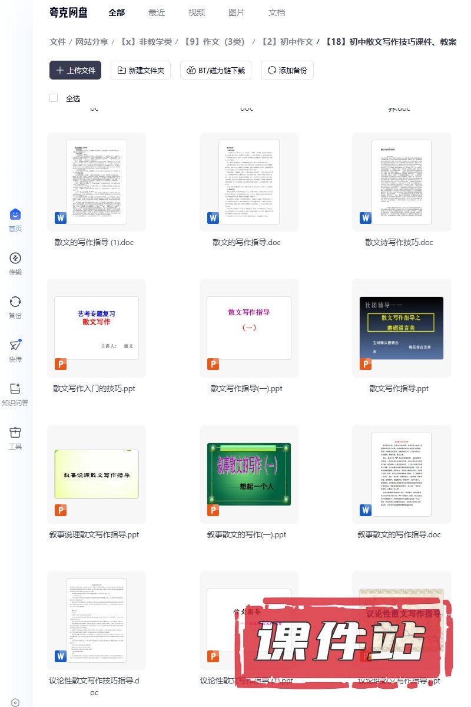Click PowerPoint icon on 散文写作指导.ppt
This screenshot has width=471, height=707.
[366, 364]
